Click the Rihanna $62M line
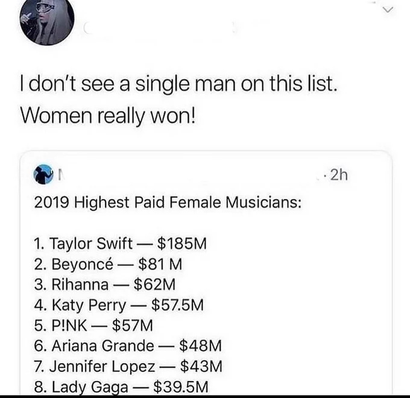 [x=104, y=284]
